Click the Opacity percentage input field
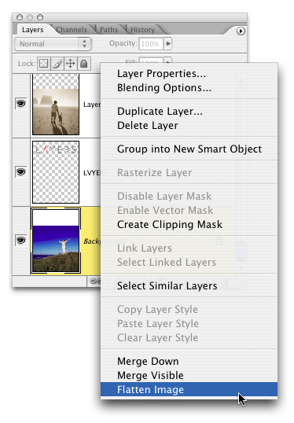Image resolution: width=294 pixels, height=423 pixels. [151, 44]
